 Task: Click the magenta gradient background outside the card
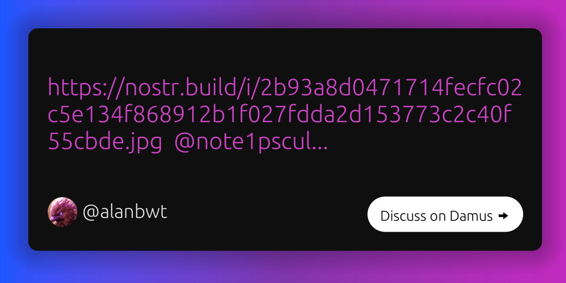pos(555,141)
